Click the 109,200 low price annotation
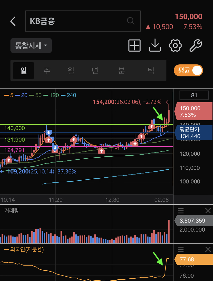This screenshot has width=213, height=281. pyautogui.click(x=42, y=171)
